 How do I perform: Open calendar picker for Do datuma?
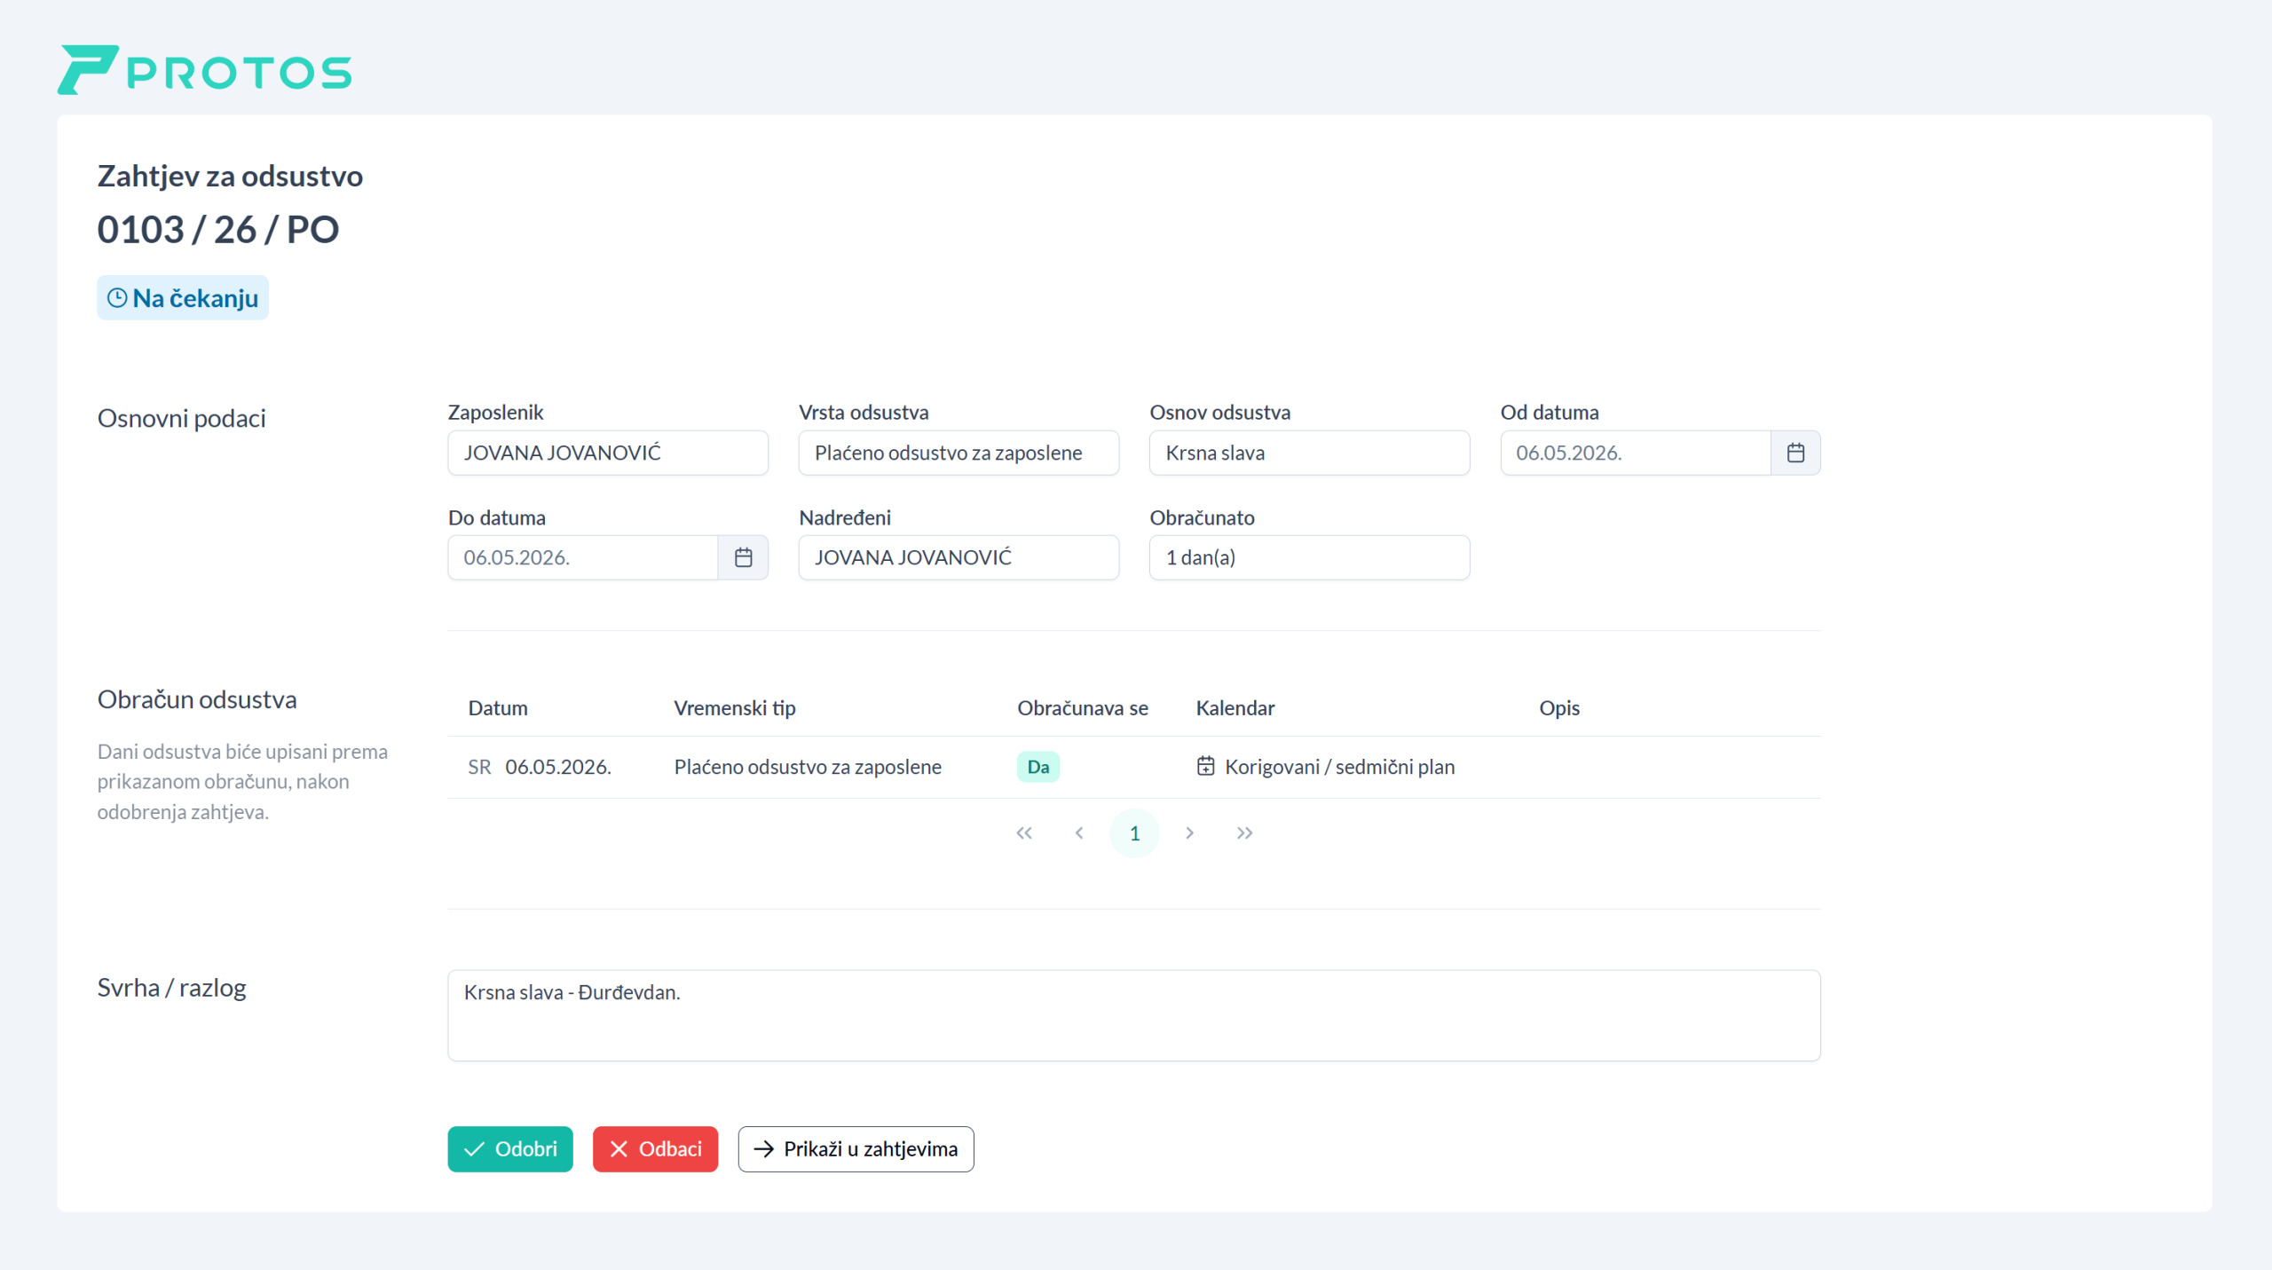point(743,557)
